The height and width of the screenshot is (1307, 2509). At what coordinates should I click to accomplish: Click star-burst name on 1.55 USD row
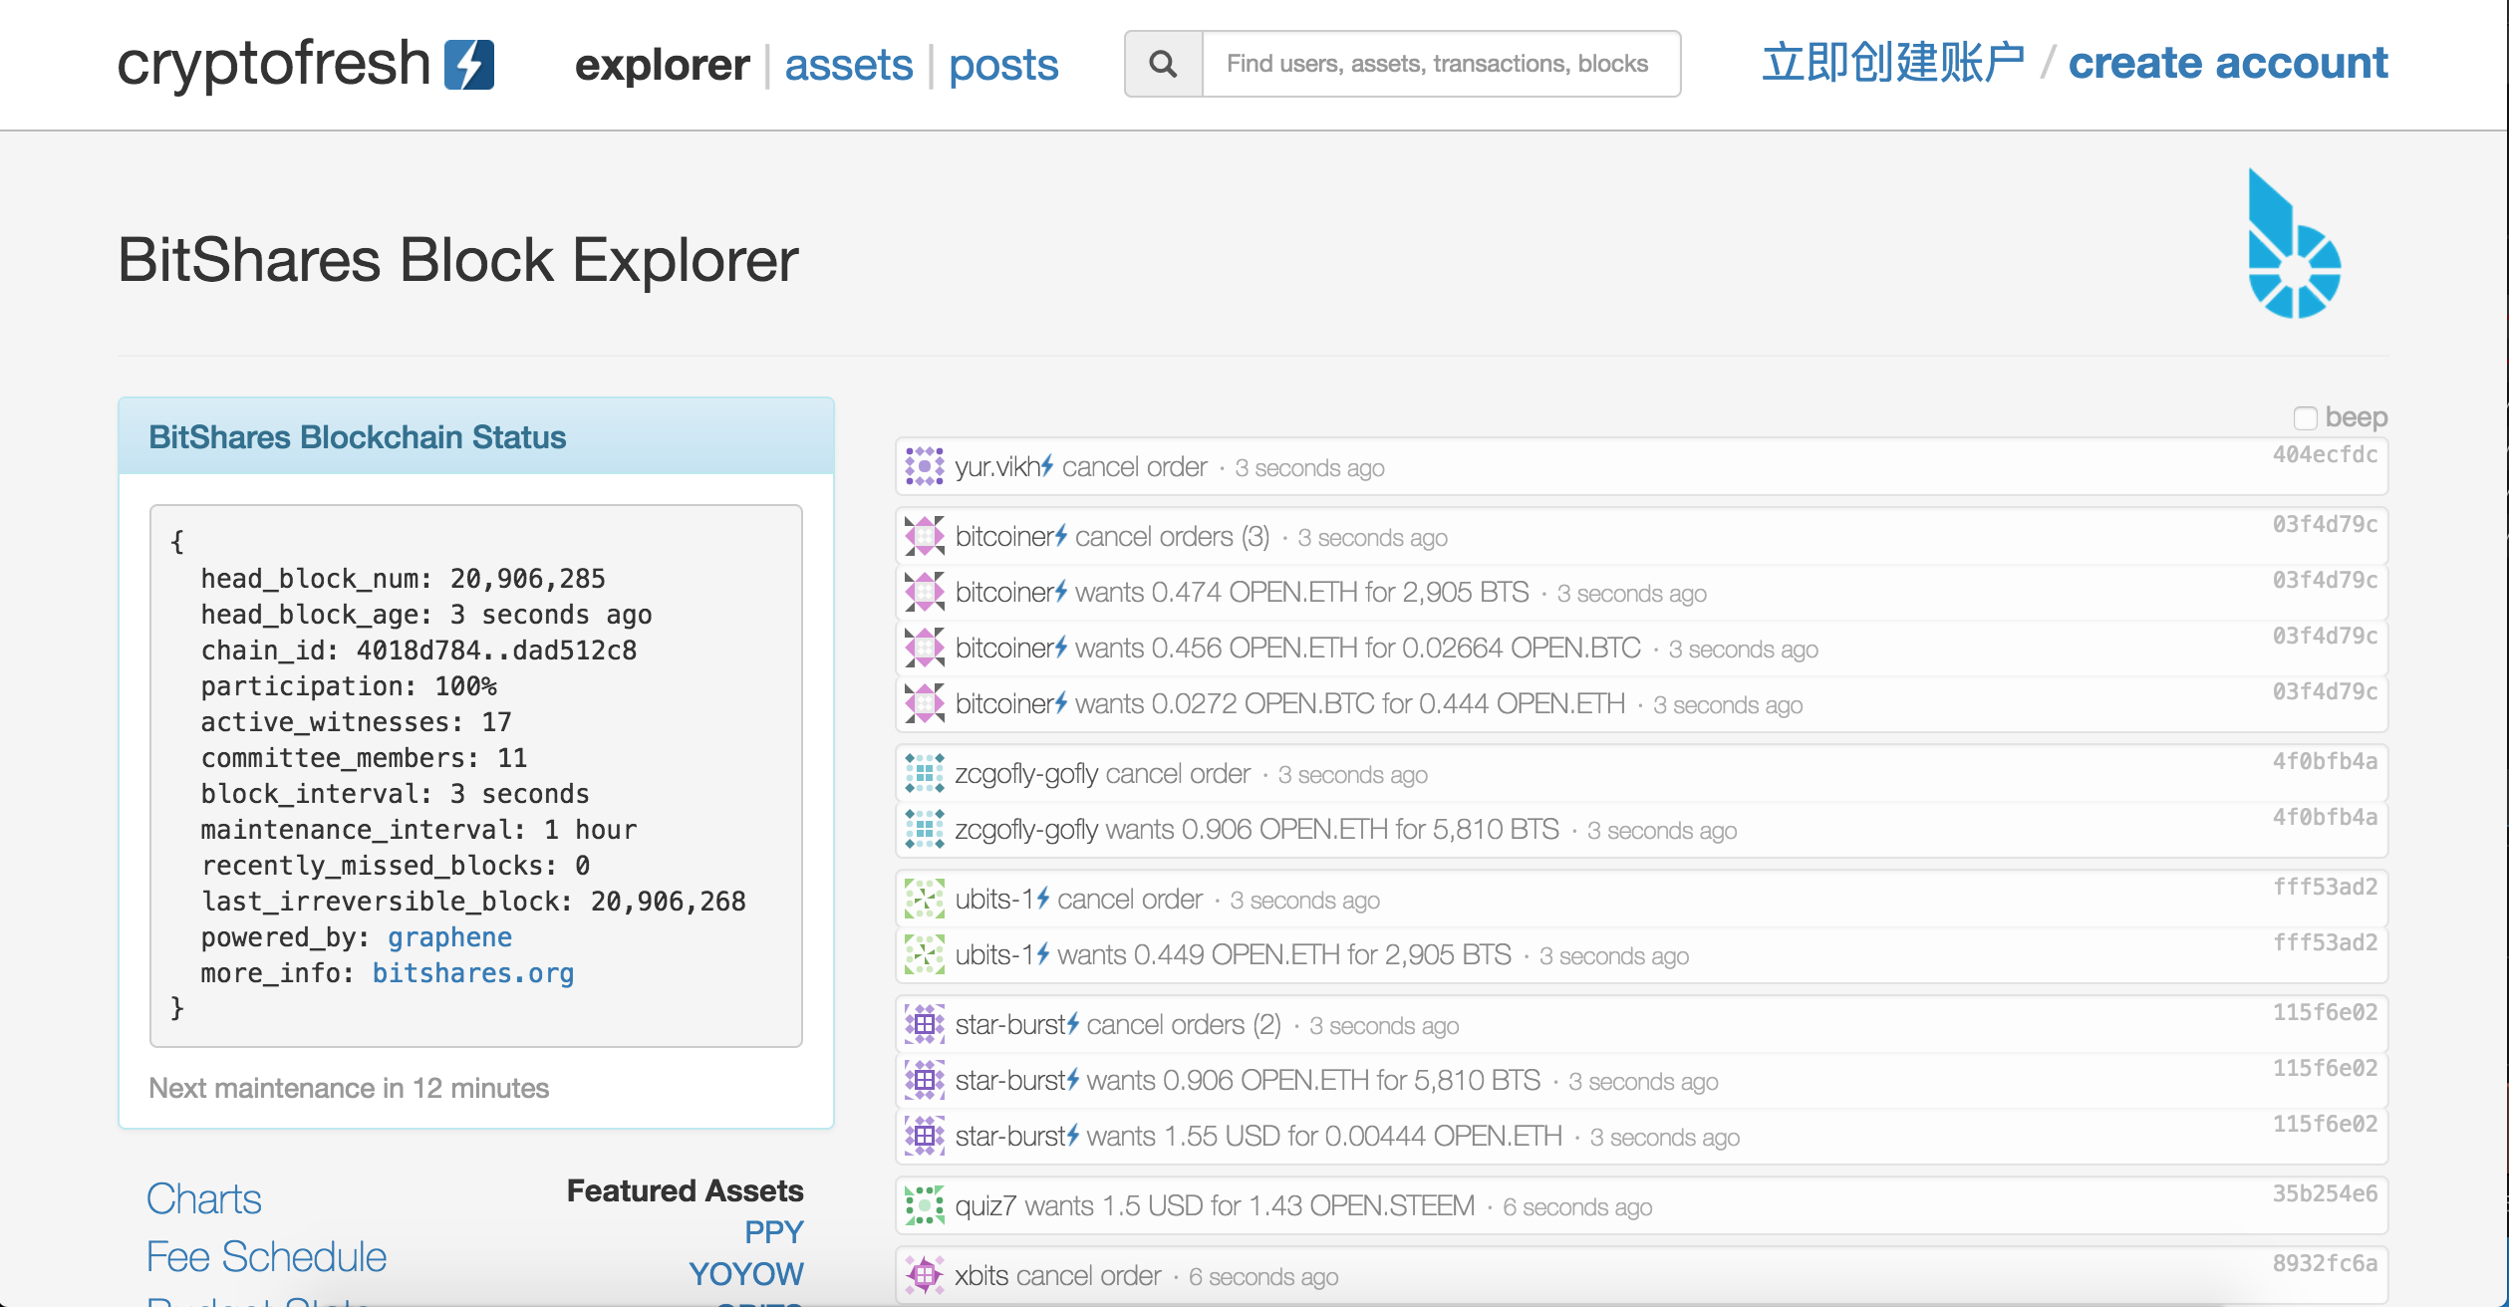coord(1010,1136)
